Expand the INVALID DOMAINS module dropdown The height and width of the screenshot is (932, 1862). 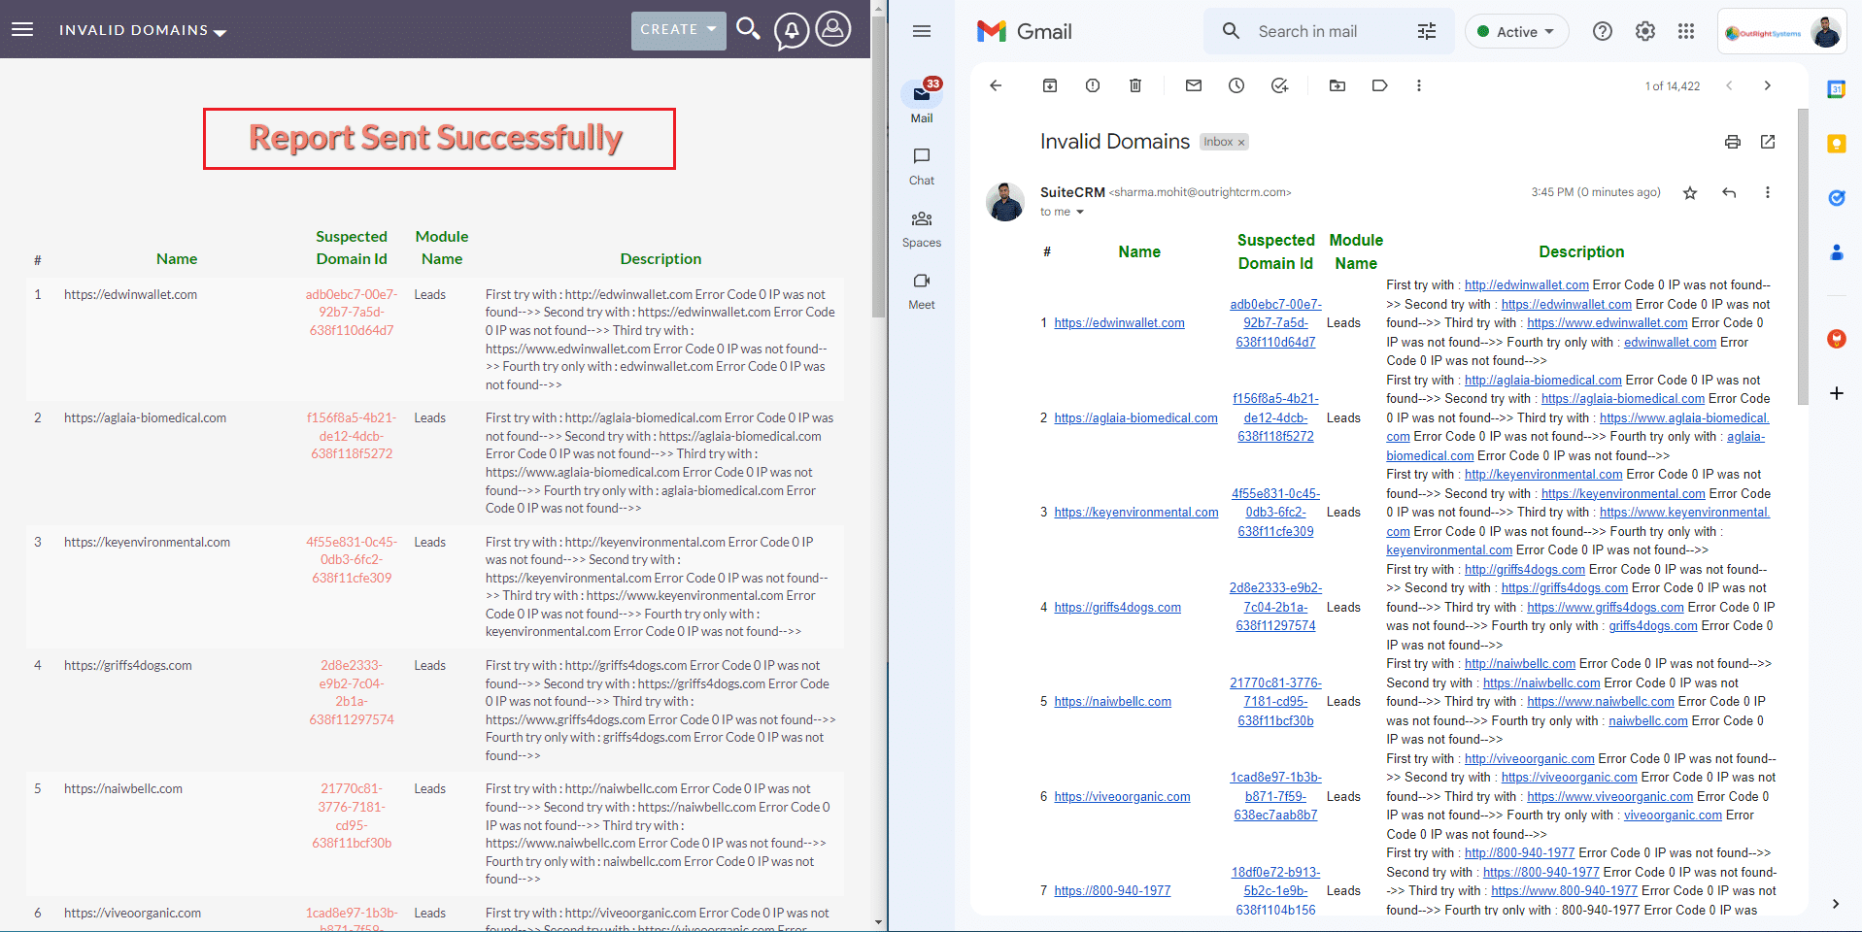143,31
